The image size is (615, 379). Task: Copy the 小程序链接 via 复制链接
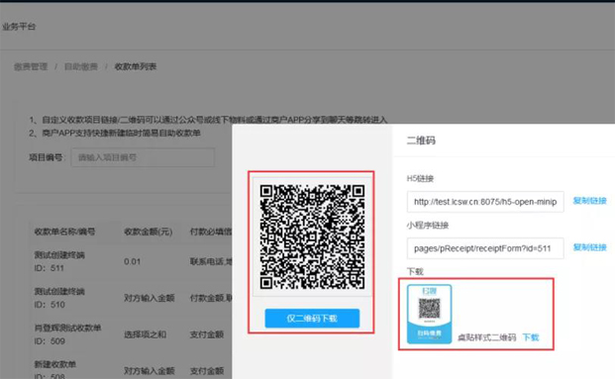point(589,247)
